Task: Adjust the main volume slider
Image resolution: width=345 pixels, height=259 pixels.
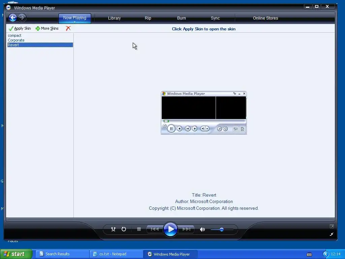Action: [222, 229]
